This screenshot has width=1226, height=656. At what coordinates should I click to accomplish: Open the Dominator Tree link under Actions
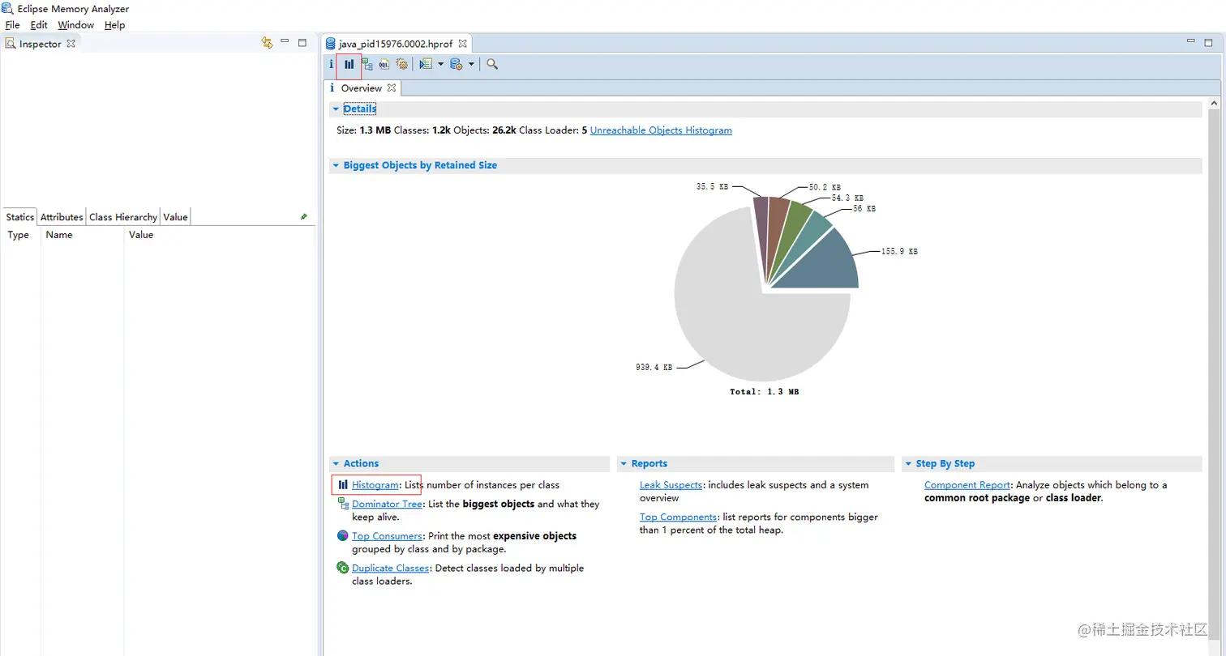coord(388,504)
